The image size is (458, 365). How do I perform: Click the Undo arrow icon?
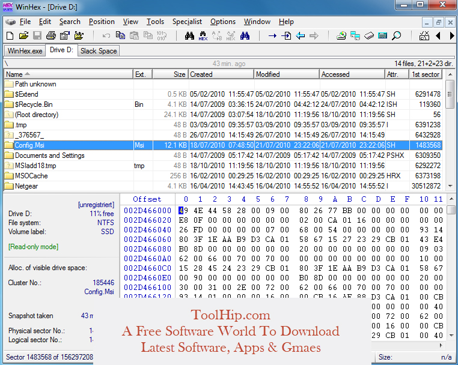coord(106,36)
